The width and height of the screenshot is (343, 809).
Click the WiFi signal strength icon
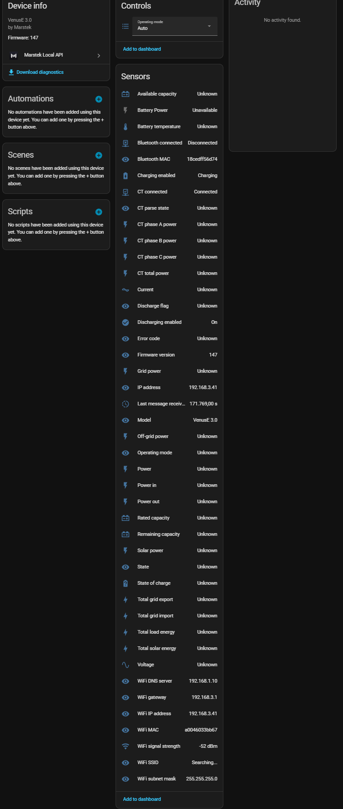point(126,746)
